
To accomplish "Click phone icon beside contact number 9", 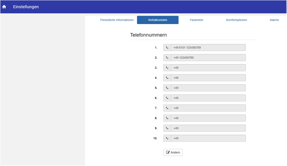I will pyautogui.click(x=167, y=128).
